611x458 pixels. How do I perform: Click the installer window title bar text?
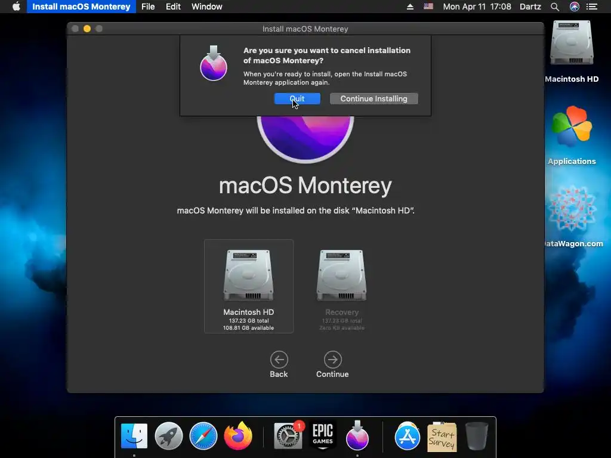[305, 29]
